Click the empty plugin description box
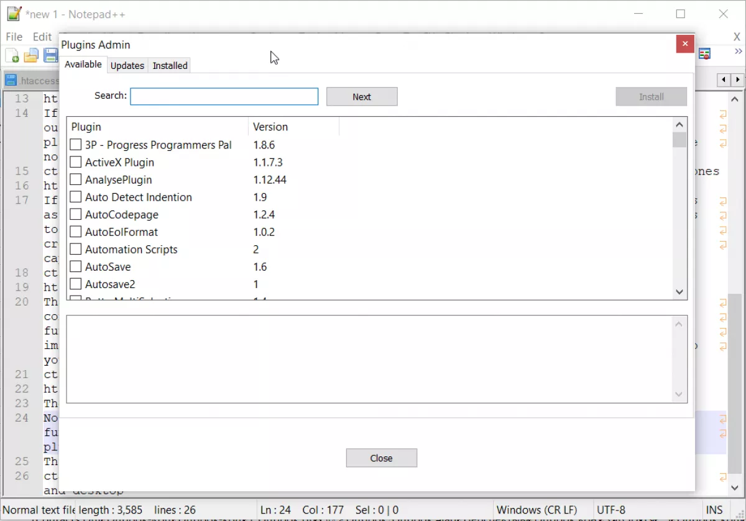 [369, 359]
